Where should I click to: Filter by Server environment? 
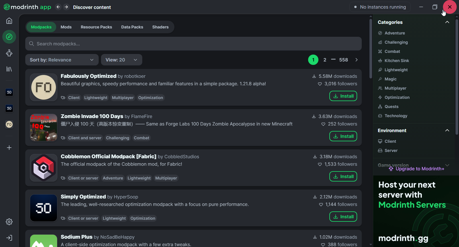(388, 150)
